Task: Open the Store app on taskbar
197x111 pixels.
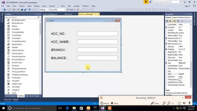Action: pos(81,108)
